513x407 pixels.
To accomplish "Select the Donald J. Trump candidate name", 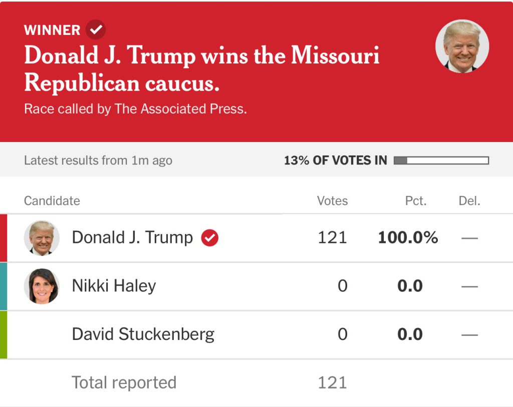I will pos(132,237).
